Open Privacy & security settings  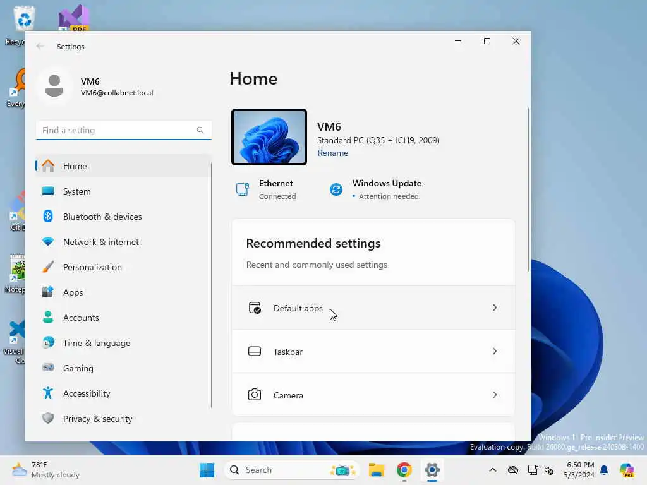[x=123, y=418]
